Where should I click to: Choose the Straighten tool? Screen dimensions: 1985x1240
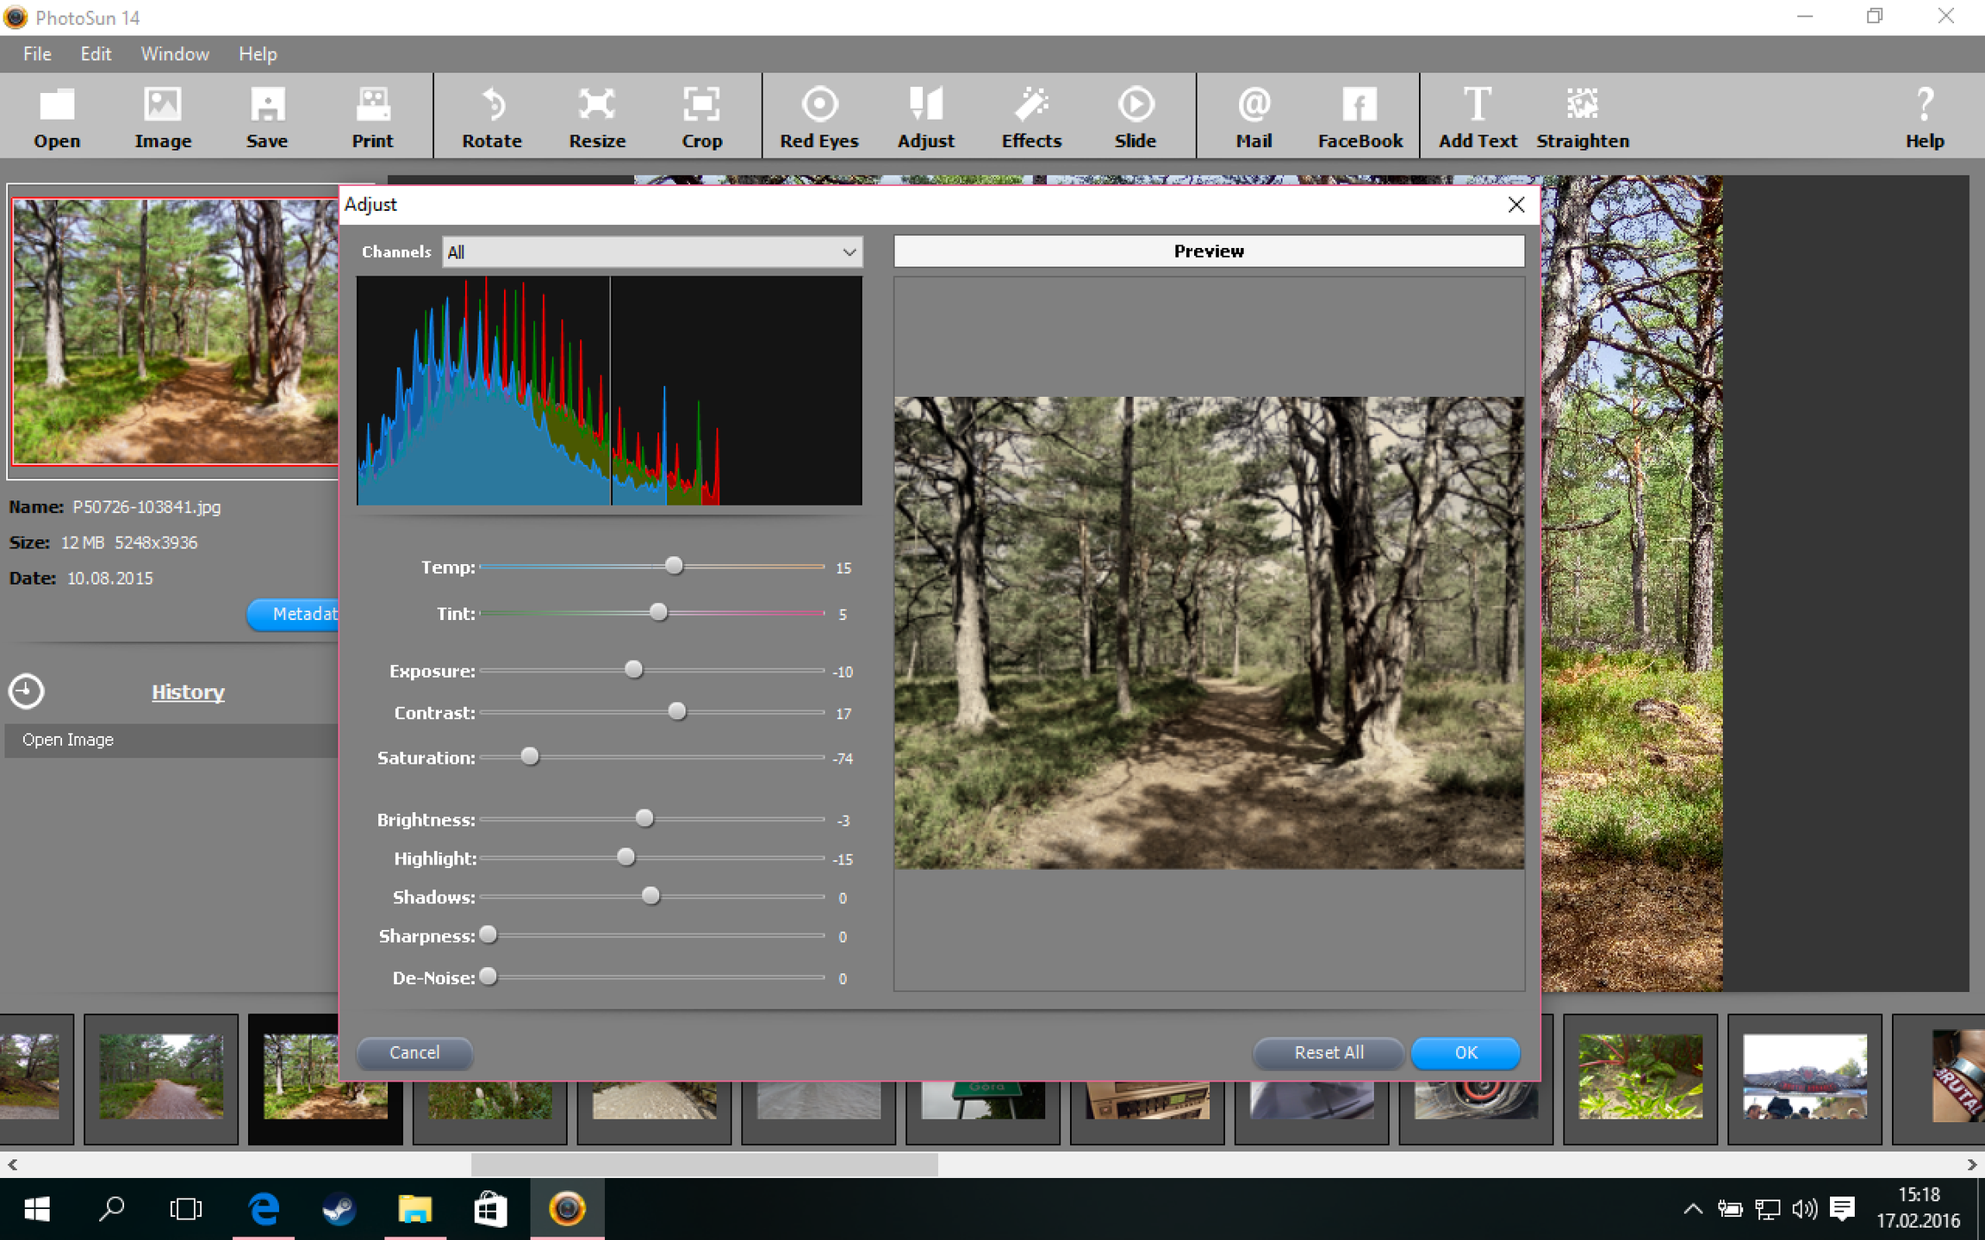tap(1582, 117)
